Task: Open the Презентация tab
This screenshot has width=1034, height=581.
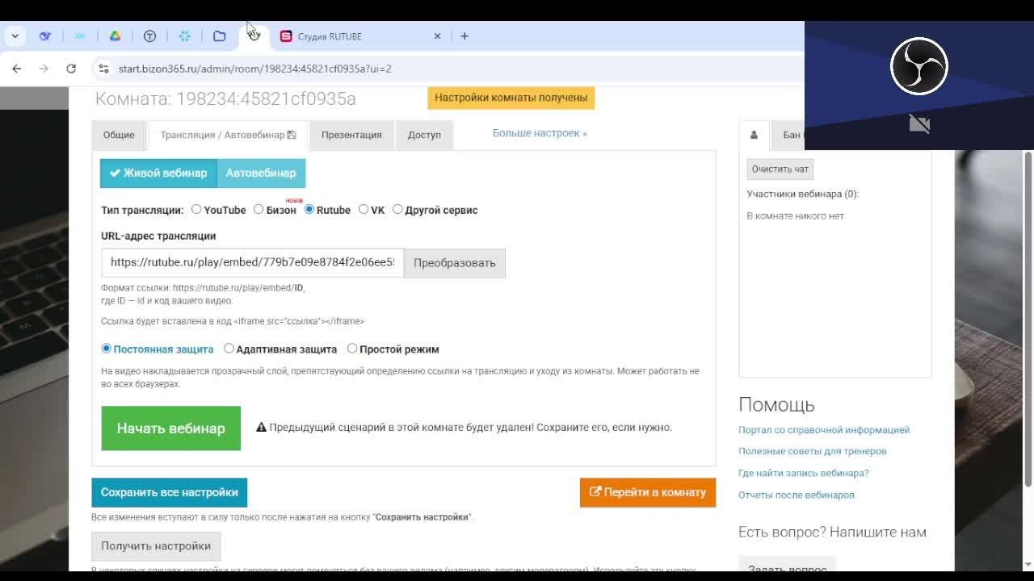Action: (x=351, y=135)
